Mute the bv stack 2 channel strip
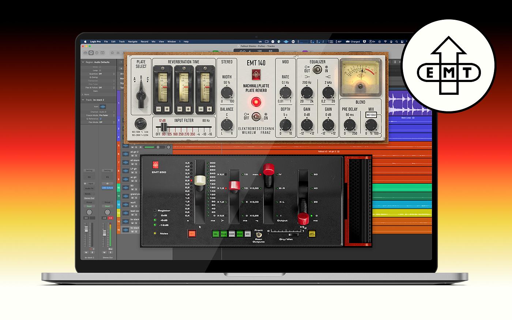 (86, 252)
